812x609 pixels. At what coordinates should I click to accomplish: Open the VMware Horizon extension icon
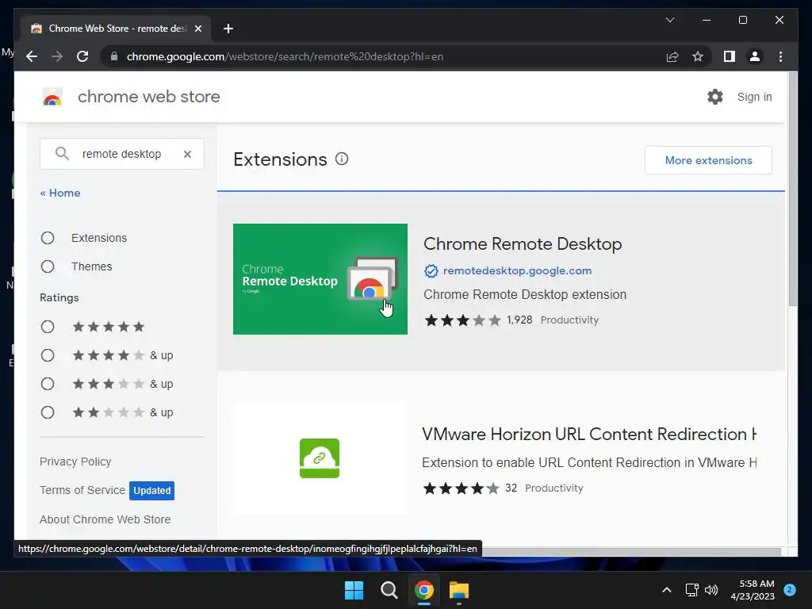[x=320, y=458]
